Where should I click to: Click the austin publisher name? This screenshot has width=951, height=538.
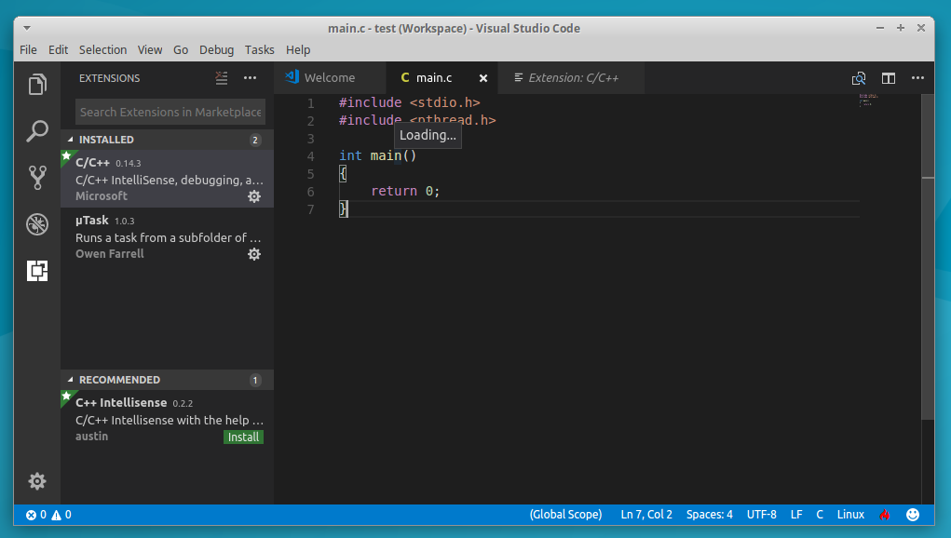pyautogui.click(x=91, y=437)
